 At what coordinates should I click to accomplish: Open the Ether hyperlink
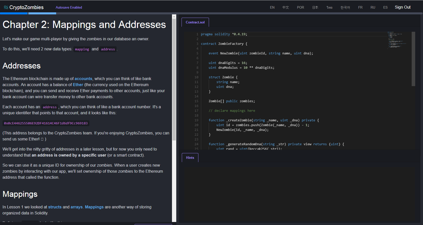pos(78,85)
